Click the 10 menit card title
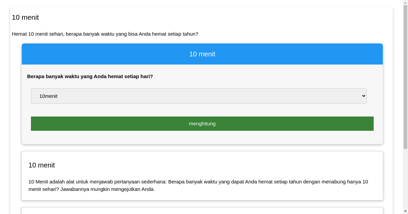This screenshot has height=214, width=408. pyautogui.click(x=42, y=165)
